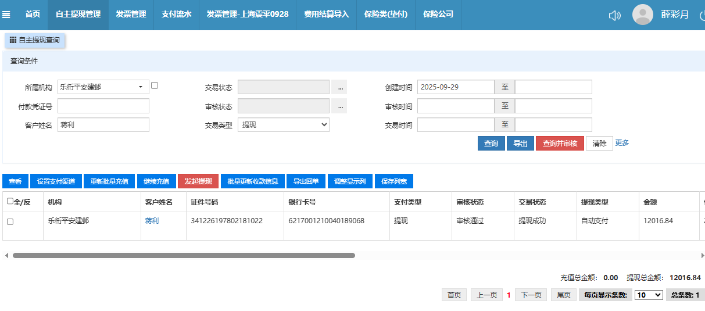This screenshot has height=311, width=705.
Task: Click the right scroll arrow under the table
Action: (x=702, y=255)
